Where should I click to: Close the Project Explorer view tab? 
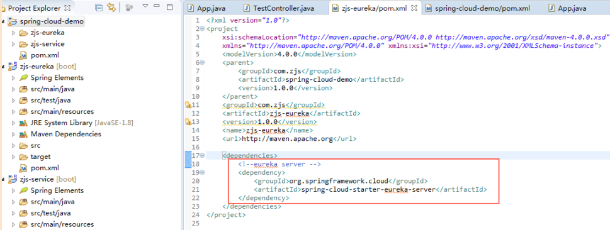click(67, 8)
